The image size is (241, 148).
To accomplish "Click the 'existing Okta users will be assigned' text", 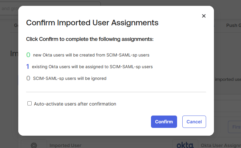I will [x=92, y=67].
